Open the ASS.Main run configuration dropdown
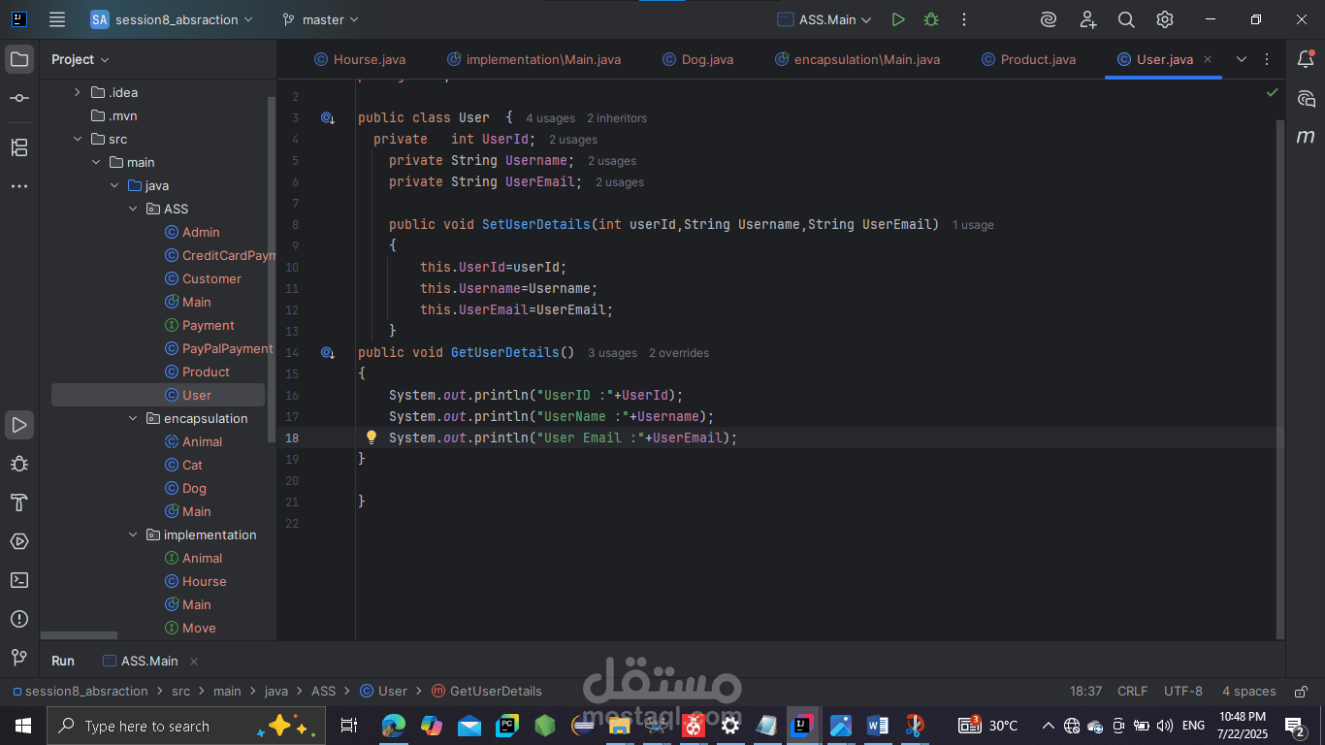The height and width of the screenshot is (745, 1325). click(x=824, y=19)
